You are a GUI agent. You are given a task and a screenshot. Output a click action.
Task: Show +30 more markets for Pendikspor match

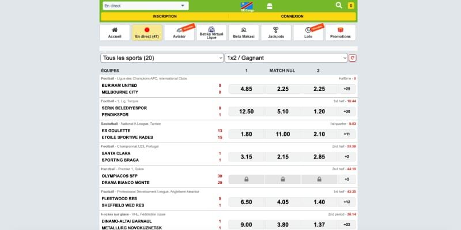347,112
